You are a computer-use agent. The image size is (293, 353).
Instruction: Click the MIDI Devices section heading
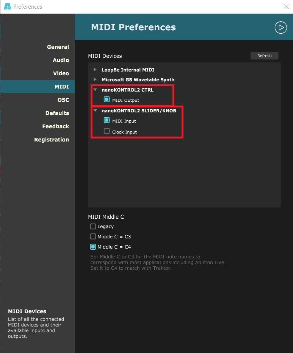[x=105, y=56]
